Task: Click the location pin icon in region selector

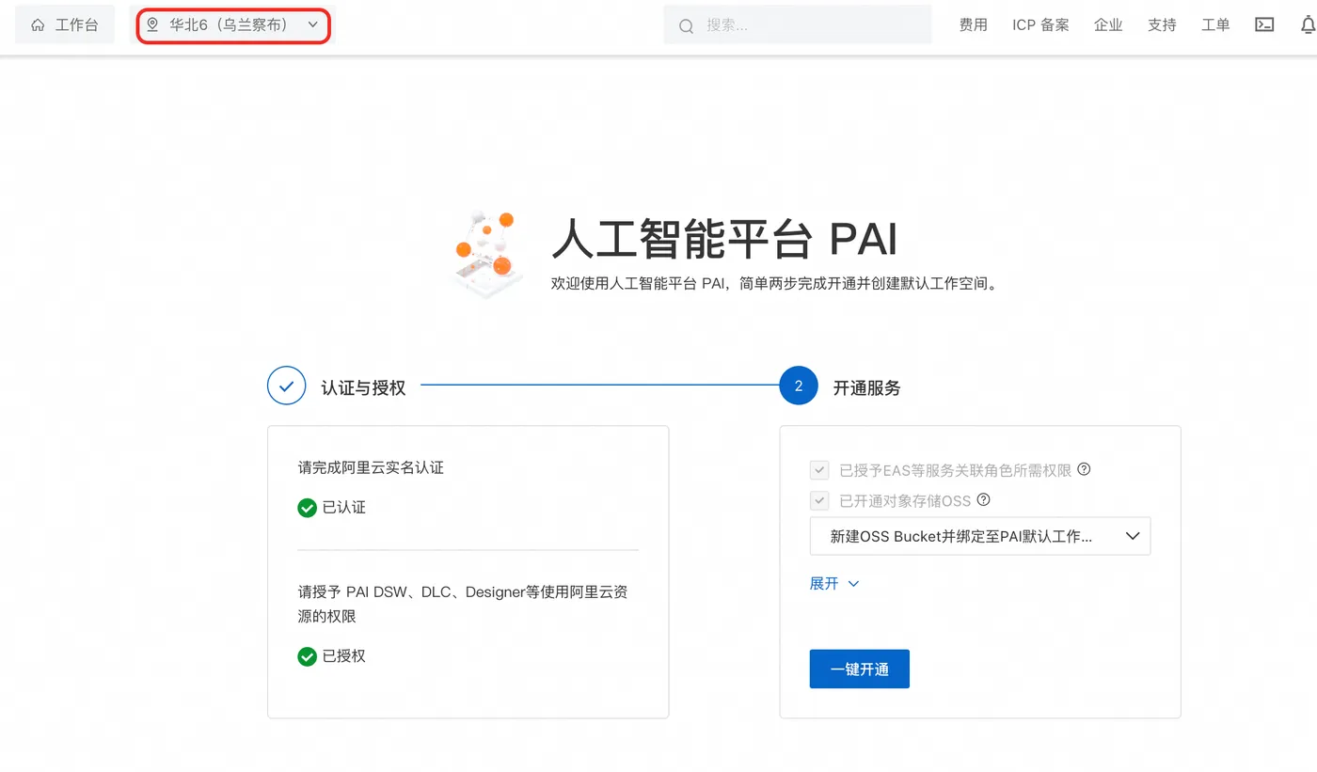Action: [x=152, y=25]
